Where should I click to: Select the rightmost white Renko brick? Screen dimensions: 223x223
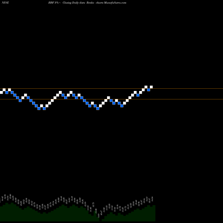(x=151, y=87)
